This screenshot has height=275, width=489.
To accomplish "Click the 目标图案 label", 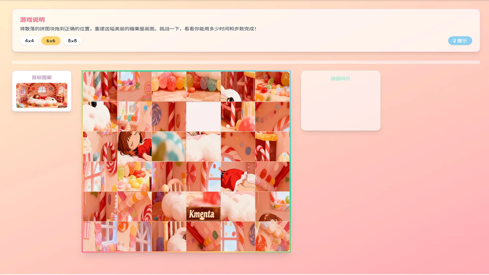I will (42, 77).
